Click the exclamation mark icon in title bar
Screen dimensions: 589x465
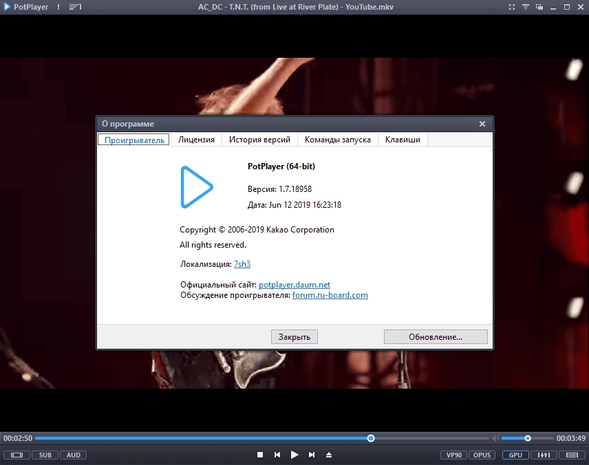[58, 7]
